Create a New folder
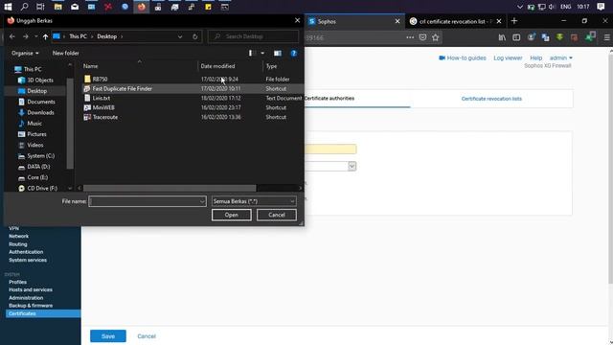The width and height of the screenshot is (613, 345). [66, 54]
